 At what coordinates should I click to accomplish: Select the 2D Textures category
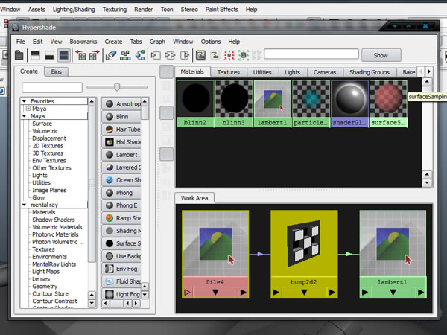[48, 146]
